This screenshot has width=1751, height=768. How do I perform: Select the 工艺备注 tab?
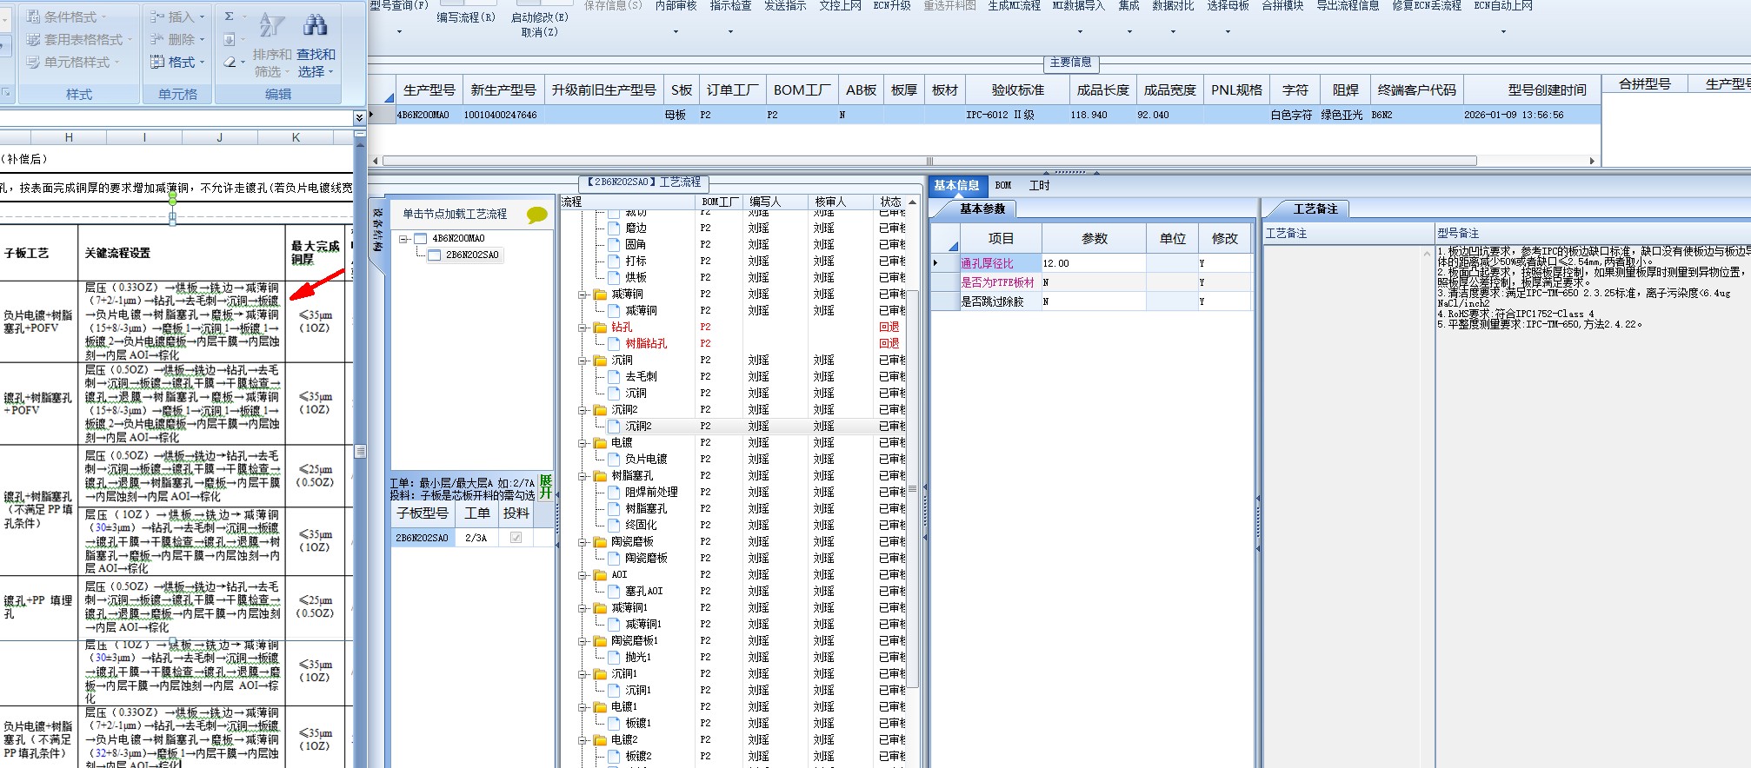[1315, 209]
